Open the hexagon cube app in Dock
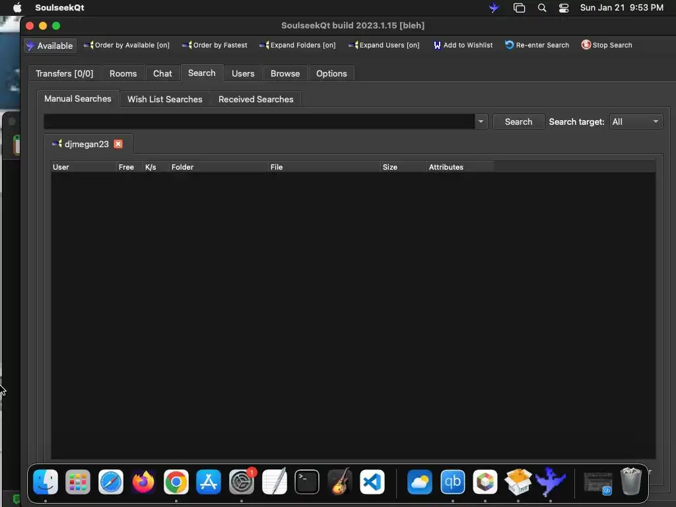Viewport: 676px width, 507px height. [x=485, y=482]
